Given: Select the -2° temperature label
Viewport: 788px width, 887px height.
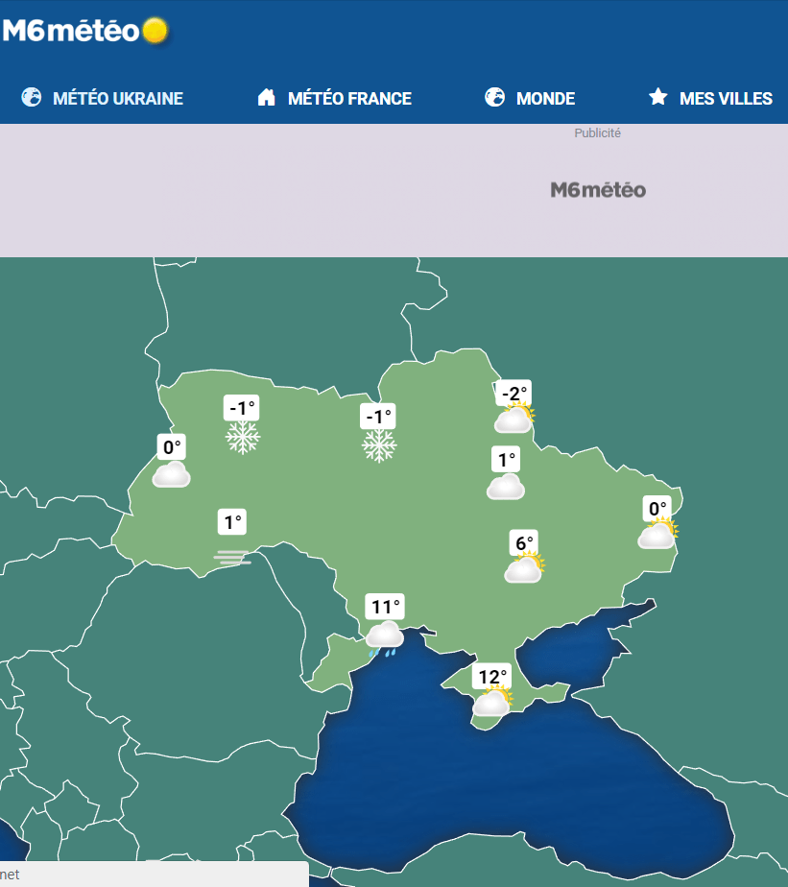Looking at the screenshot, I should (x=514, y=394).
